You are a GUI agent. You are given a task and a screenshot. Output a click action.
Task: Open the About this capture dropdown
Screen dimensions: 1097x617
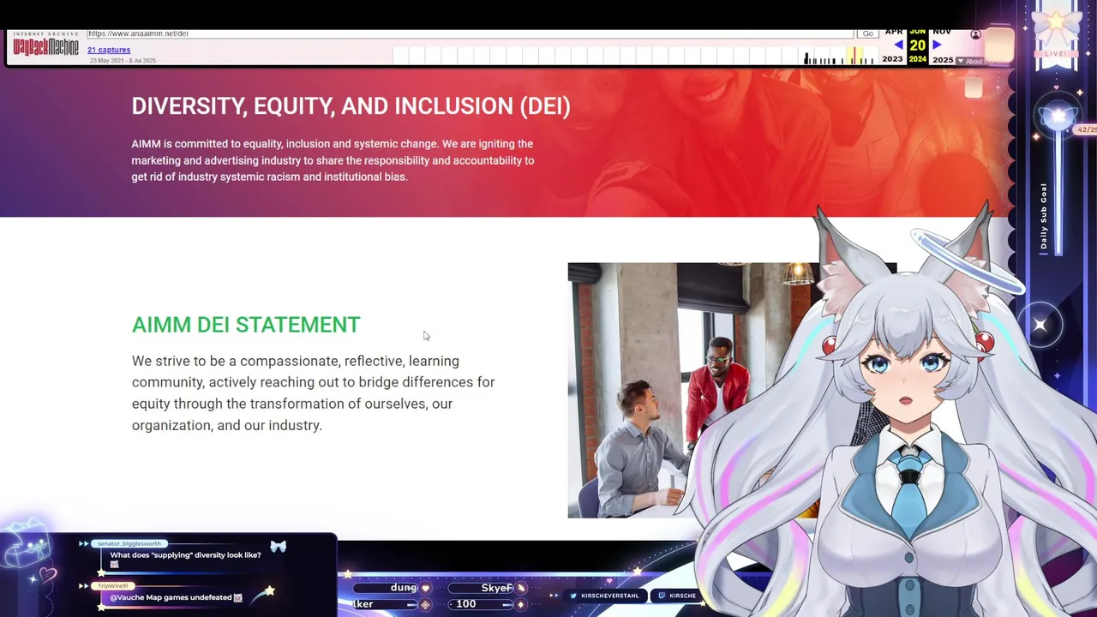971,61
